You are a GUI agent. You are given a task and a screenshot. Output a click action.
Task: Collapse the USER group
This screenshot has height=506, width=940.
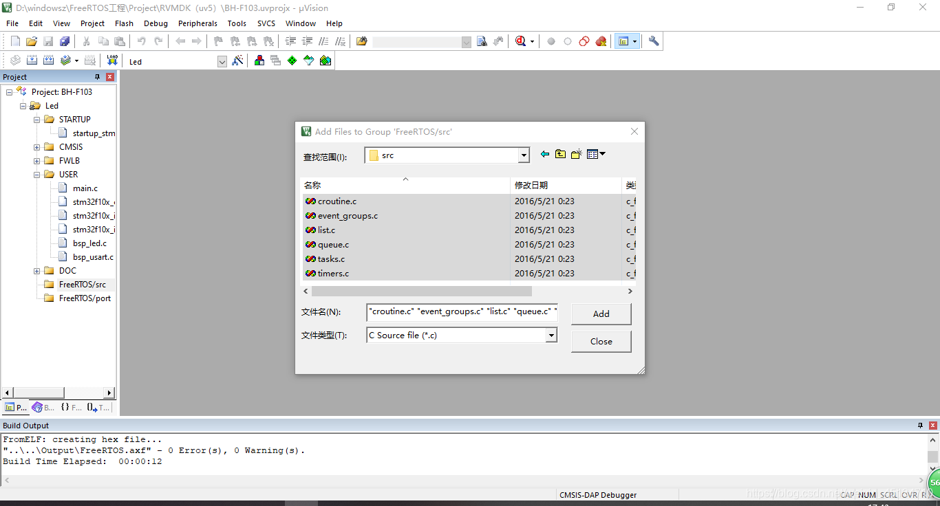(x=37, y=174)
